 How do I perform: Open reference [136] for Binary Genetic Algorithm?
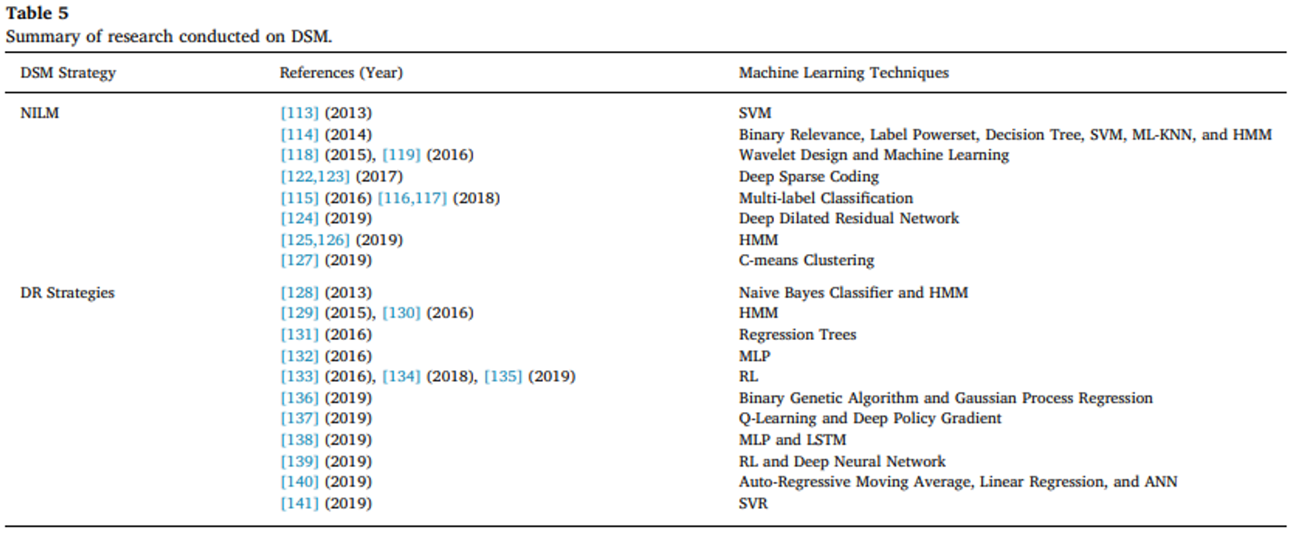(x=299, y=398)
